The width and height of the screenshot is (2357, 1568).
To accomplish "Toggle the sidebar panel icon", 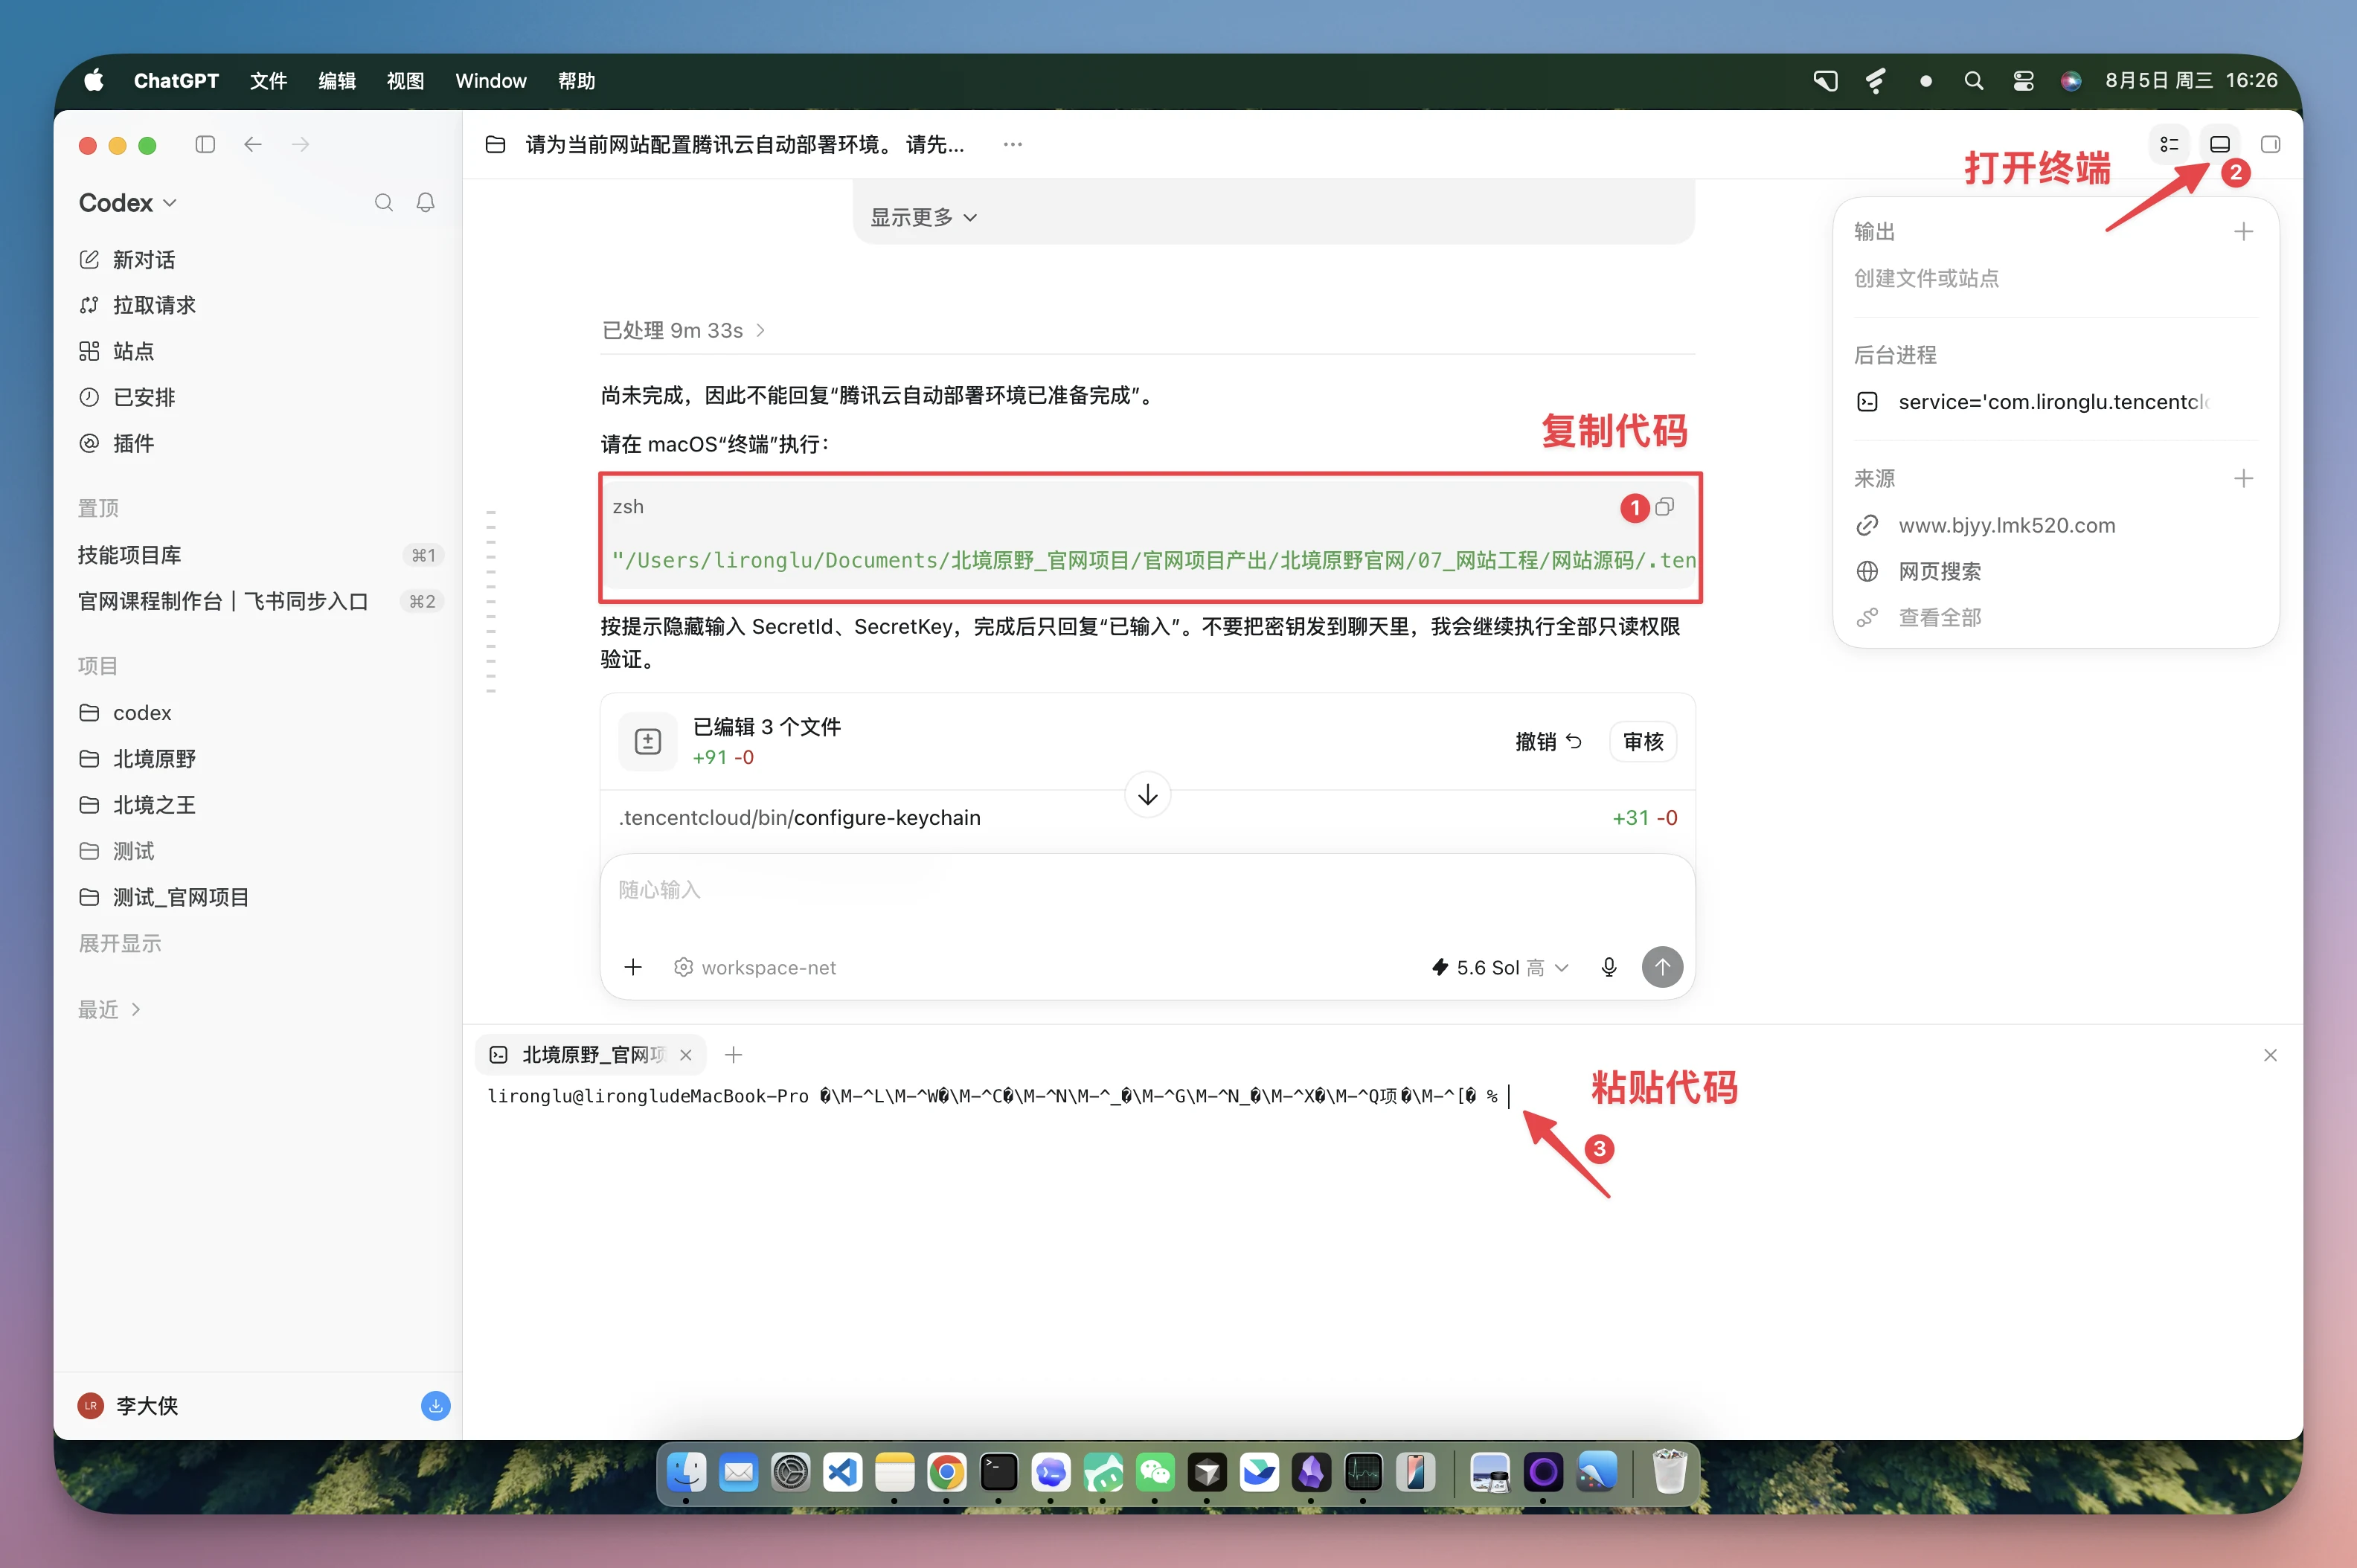I will pyautogui.click(x=205, y=145).
